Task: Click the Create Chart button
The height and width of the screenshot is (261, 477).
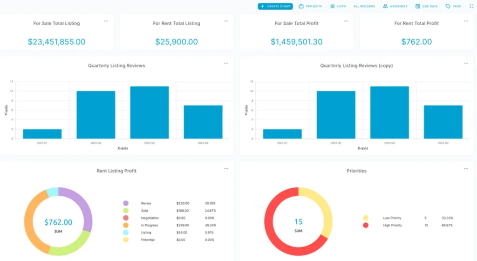Action: pyautogui.click(x=275, y=7)
